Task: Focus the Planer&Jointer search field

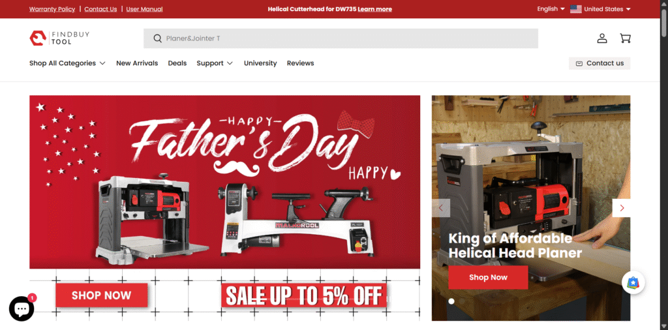Action: (341, 38)
